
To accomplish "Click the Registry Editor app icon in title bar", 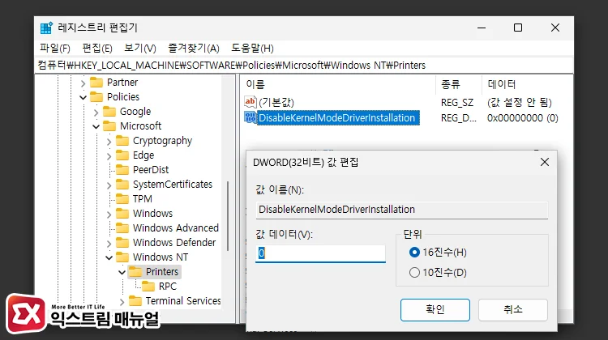I will point(46,28).
